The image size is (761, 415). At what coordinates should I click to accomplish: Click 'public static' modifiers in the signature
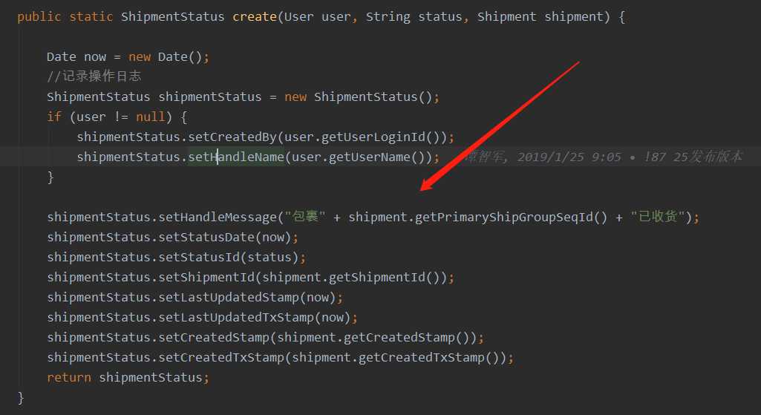click(65, 16)
